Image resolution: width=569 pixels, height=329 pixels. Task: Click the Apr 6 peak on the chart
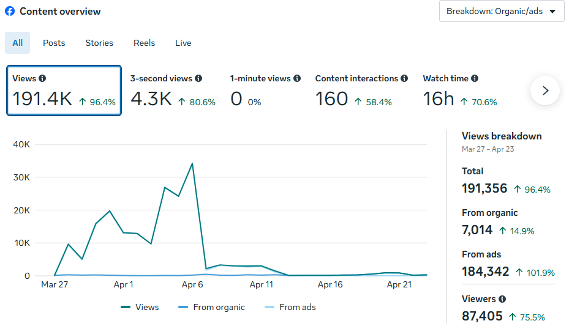[x=192, y=163]
